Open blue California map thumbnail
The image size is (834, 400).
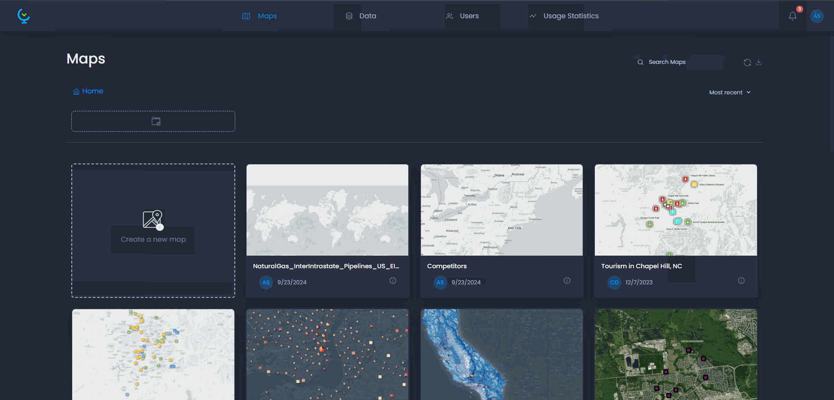502,354
